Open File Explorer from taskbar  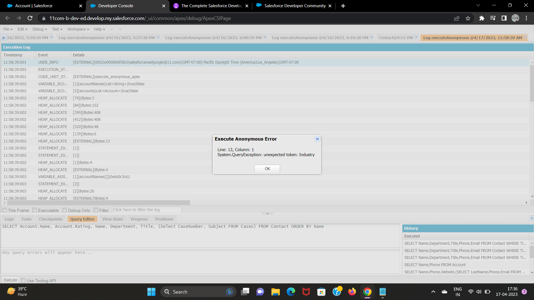pyautogui.click(x=275, y=292)
